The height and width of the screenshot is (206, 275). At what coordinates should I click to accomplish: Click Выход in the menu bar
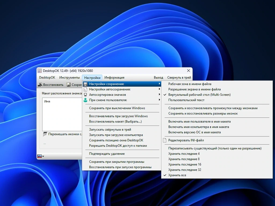[x=158, y=78]
